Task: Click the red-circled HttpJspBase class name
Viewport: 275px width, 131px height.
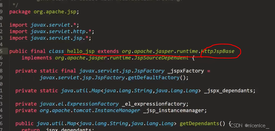Action: coord(218,51)
